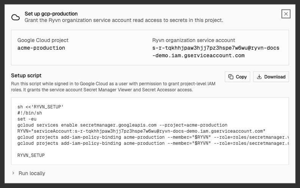Click the cloud icon beside the dialog title
Screen dimensions: 300x188
click(16, 17)
